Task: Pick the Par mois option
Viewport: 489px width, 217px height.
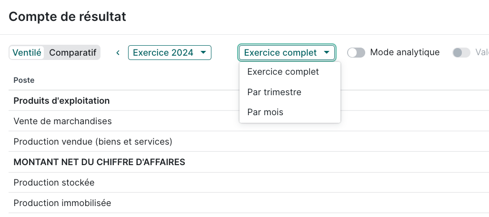Action: click(265, 112)
